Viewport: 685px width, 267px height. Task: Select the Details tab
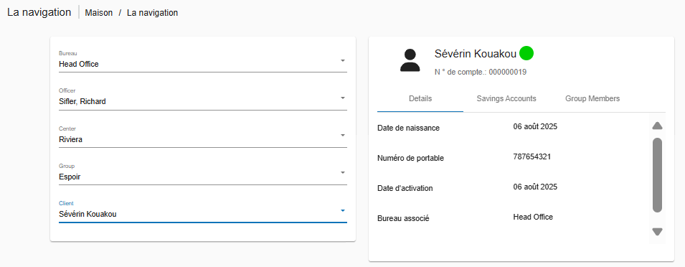click(x=420, y=99)
